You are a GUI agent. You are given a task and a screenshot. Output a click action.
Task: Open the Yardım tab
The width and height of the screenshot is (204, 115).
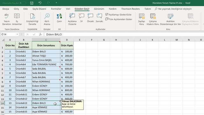click(x=113, y=9)
